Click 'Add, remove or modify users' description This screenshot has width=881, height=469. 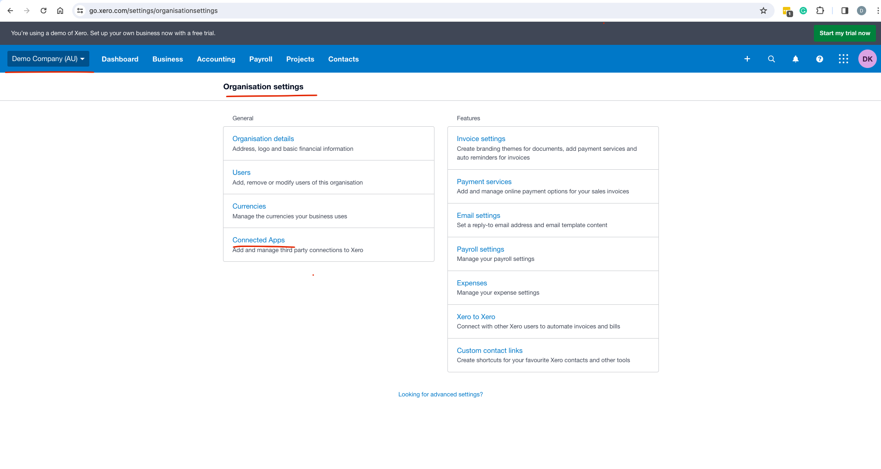[x=298, y=183]
